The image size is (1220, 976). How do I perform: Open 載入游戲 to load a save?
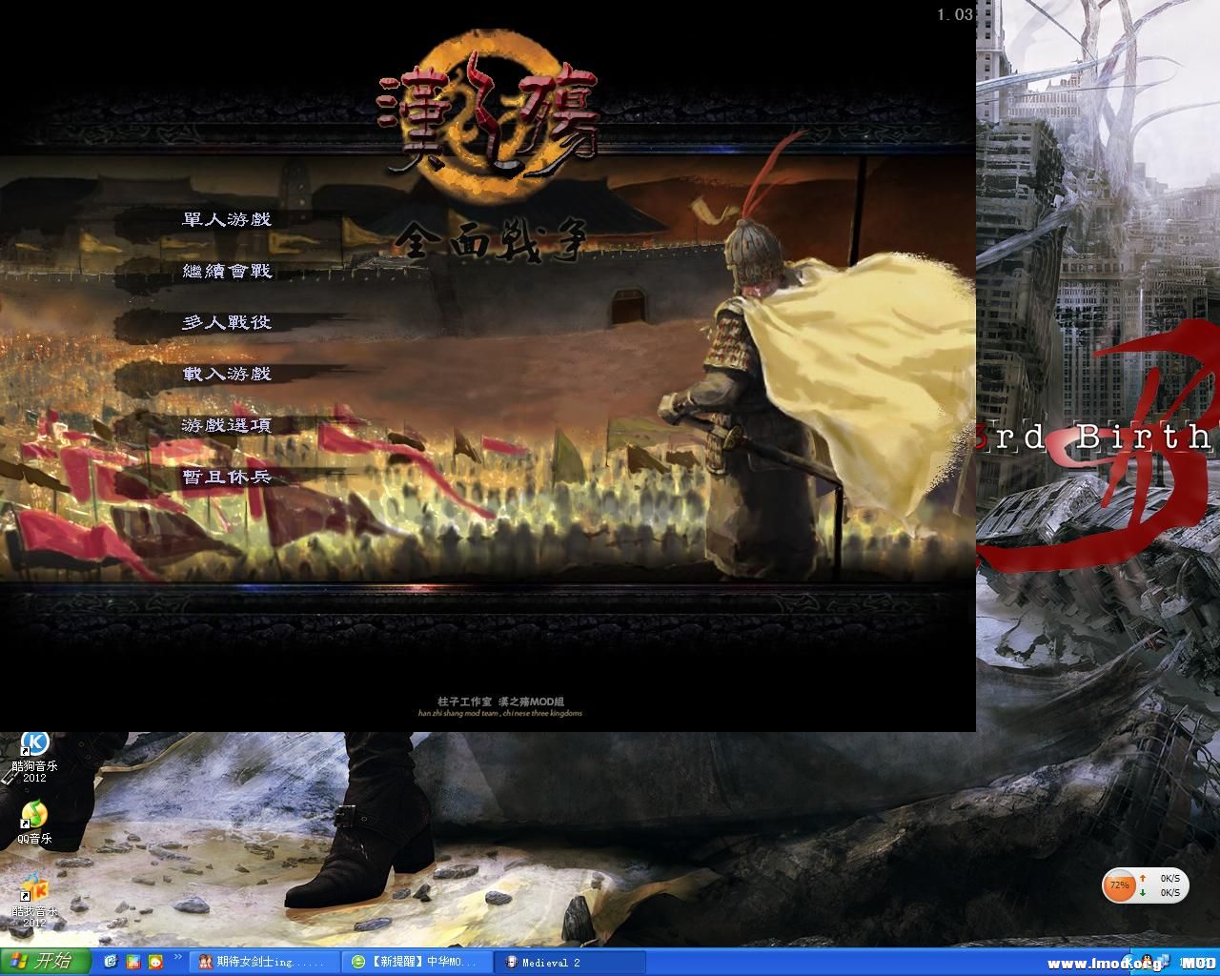click(227, 374)
